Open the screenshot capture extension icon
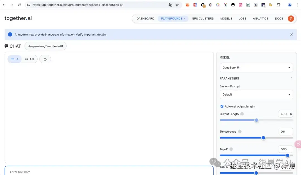The height and width of the screenshot is (175, 301). pos(225,5)
